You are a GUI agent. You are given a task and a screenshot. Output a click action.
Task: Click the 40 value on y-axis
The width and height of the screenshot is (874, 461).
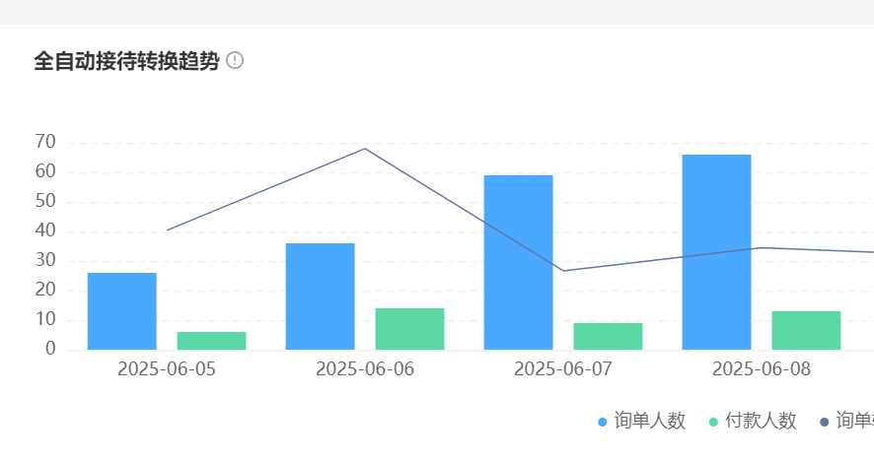[45, 230]
